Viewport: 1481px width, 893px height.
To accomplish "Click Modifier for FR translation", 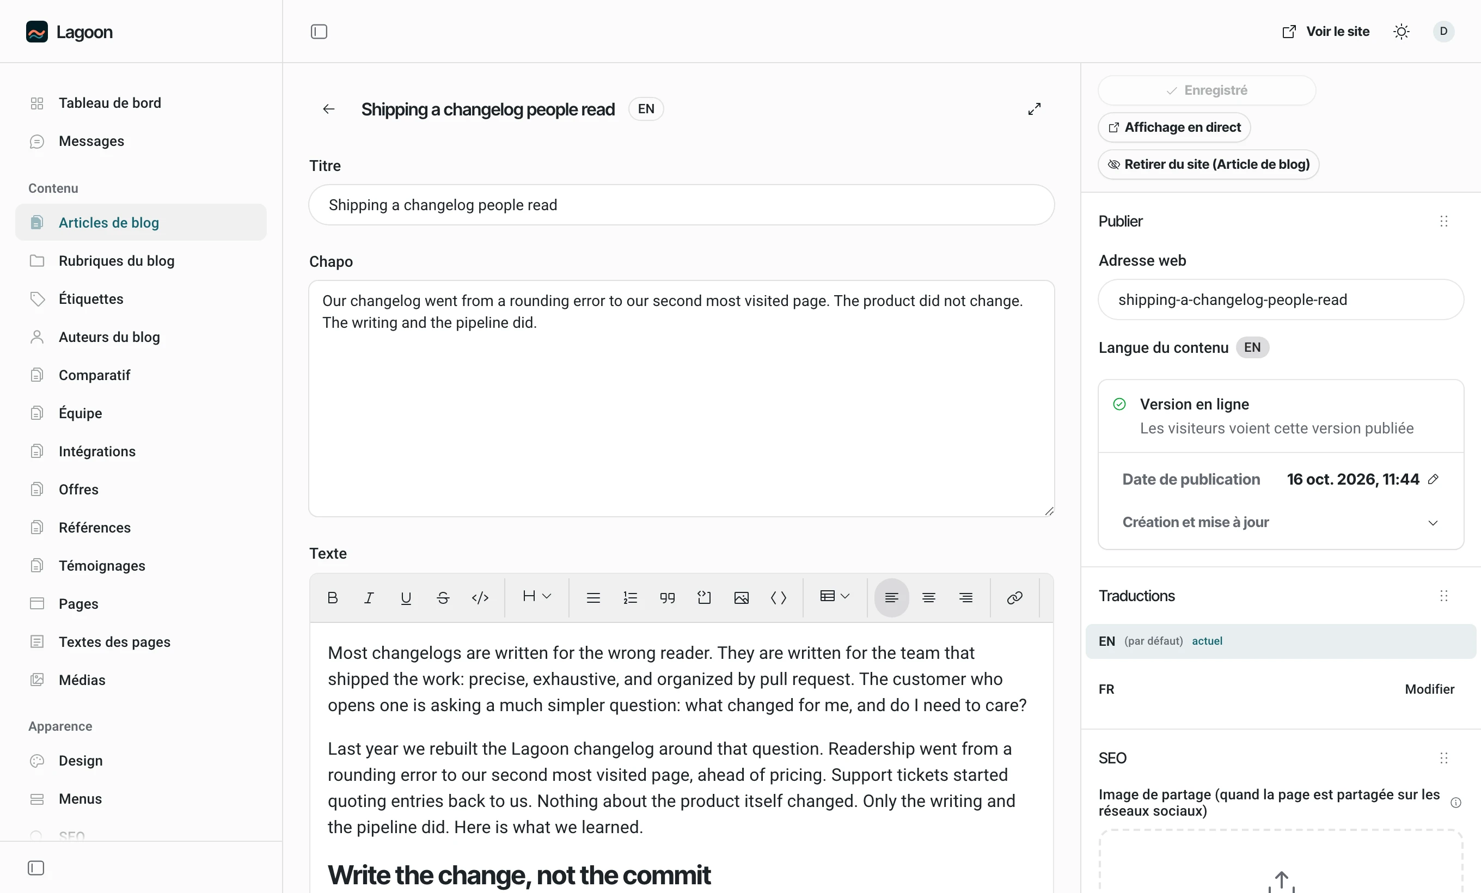I will coord(1429,689).
